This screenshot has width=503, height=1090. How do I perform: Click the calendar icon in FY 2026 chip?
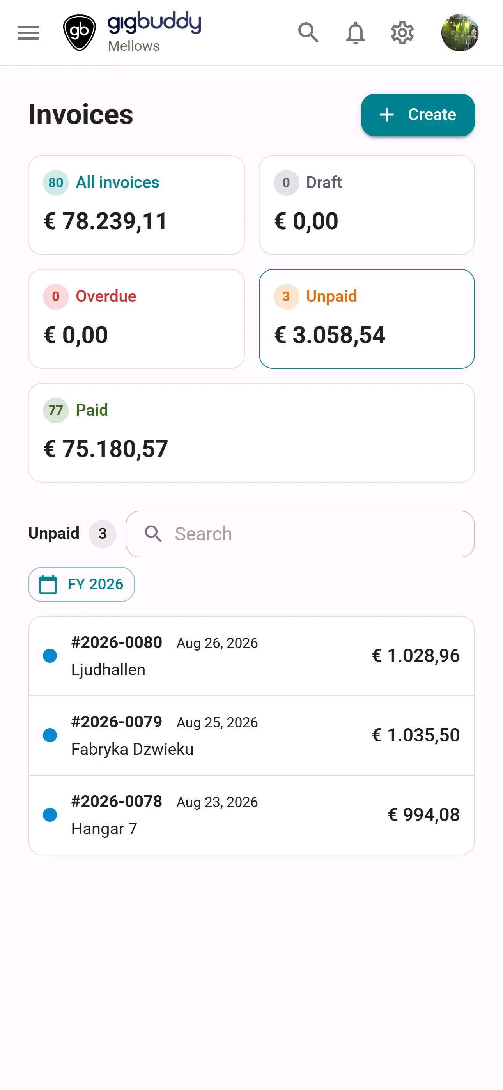point(48,584)
